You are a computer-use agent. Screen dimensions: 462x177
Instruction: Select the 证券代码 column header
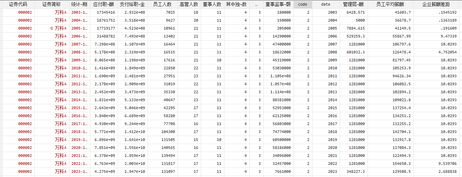pyautogui.click(x=17, y=4)
